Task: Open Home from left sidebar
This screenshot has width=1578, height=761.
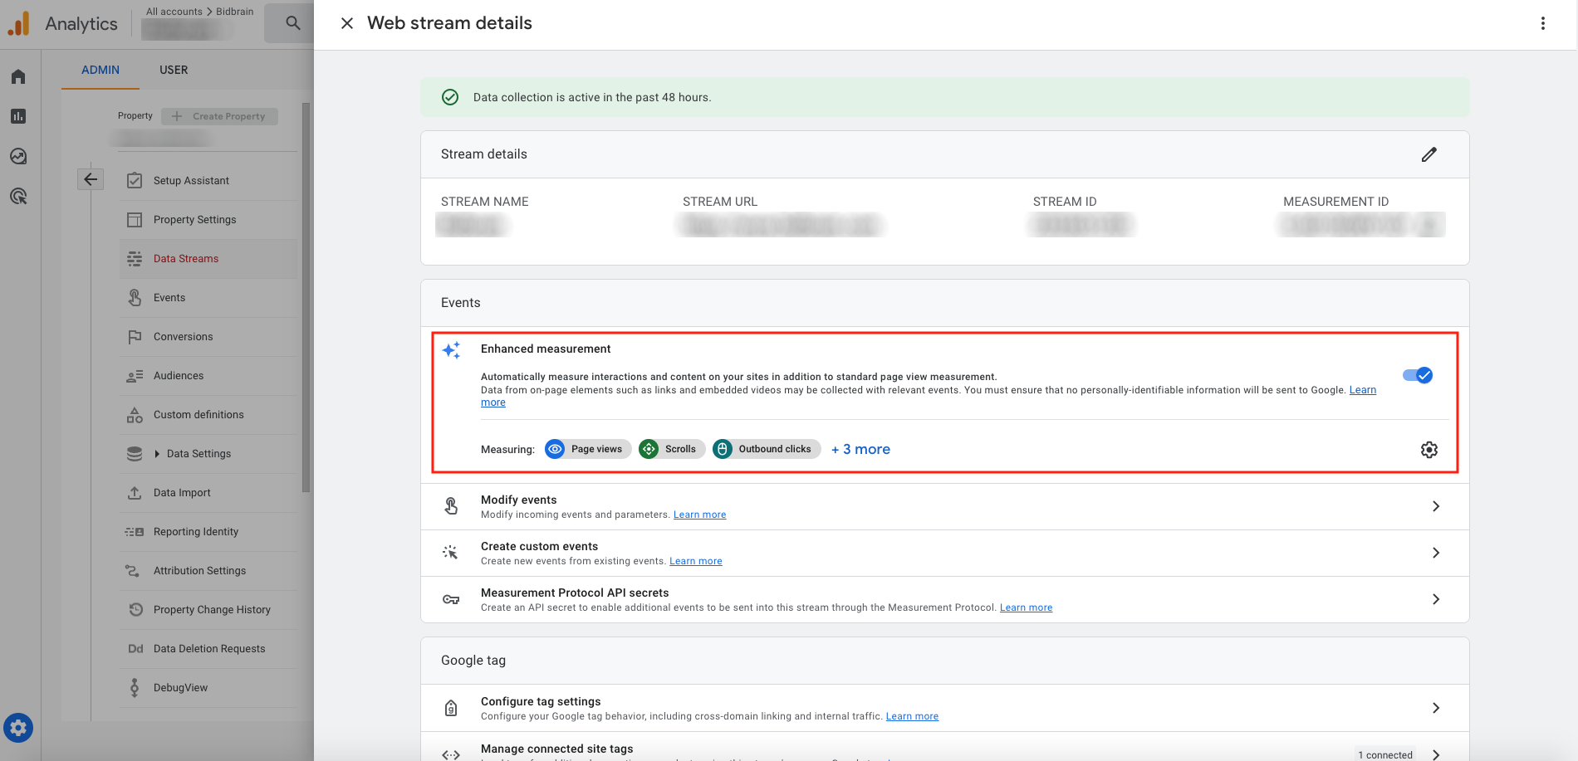Action: [x=18, y=76]
